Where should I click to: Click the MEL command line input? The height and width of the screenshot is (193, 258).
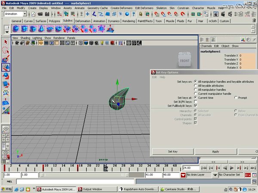click(75, 181)
